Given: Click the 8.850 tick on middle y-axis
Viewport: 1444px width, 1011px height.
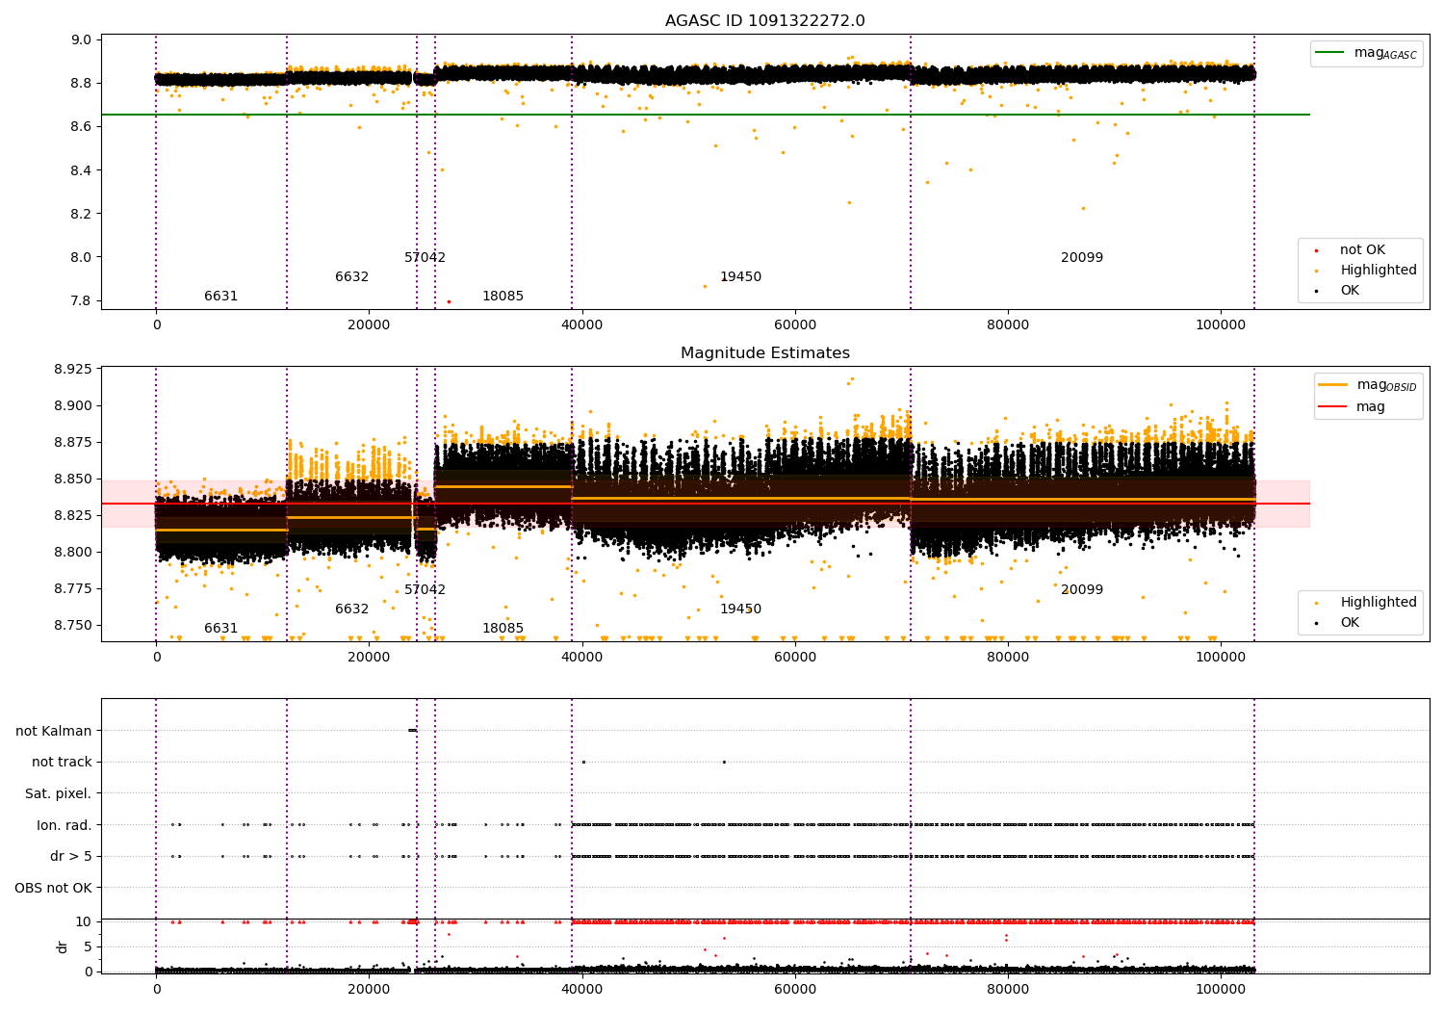Looking at the screenshot, I should pyautogui.click(x=73, y=479).
